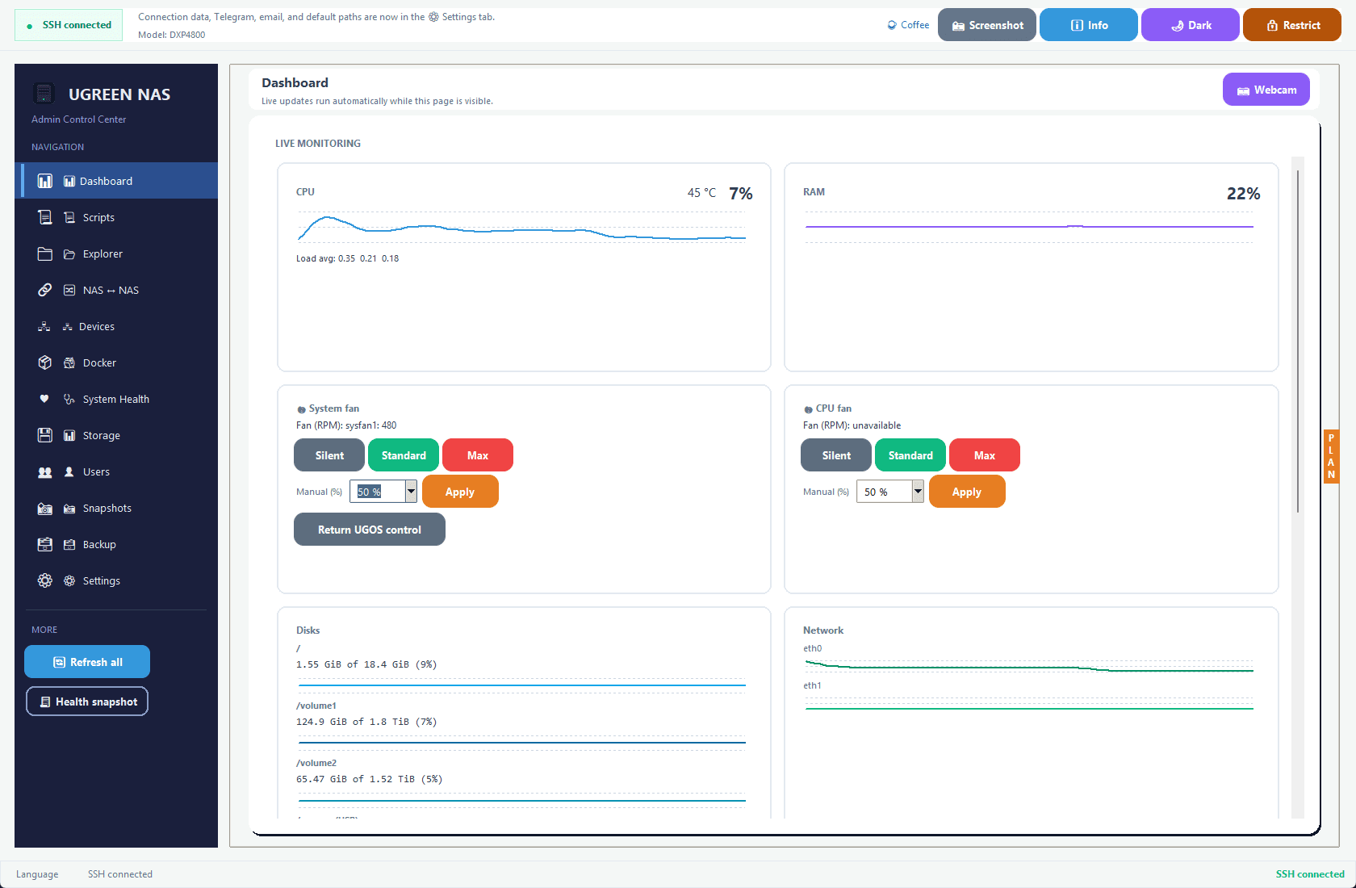Click the eth0 network traffic graph

[x=1029, y=667]
